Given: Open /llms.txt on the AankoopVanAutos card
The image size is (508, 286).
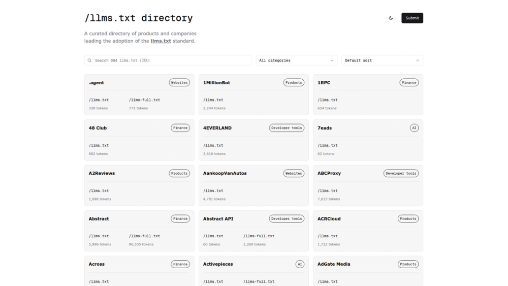Looking at the screenshot, I should (x=213, y=191).
